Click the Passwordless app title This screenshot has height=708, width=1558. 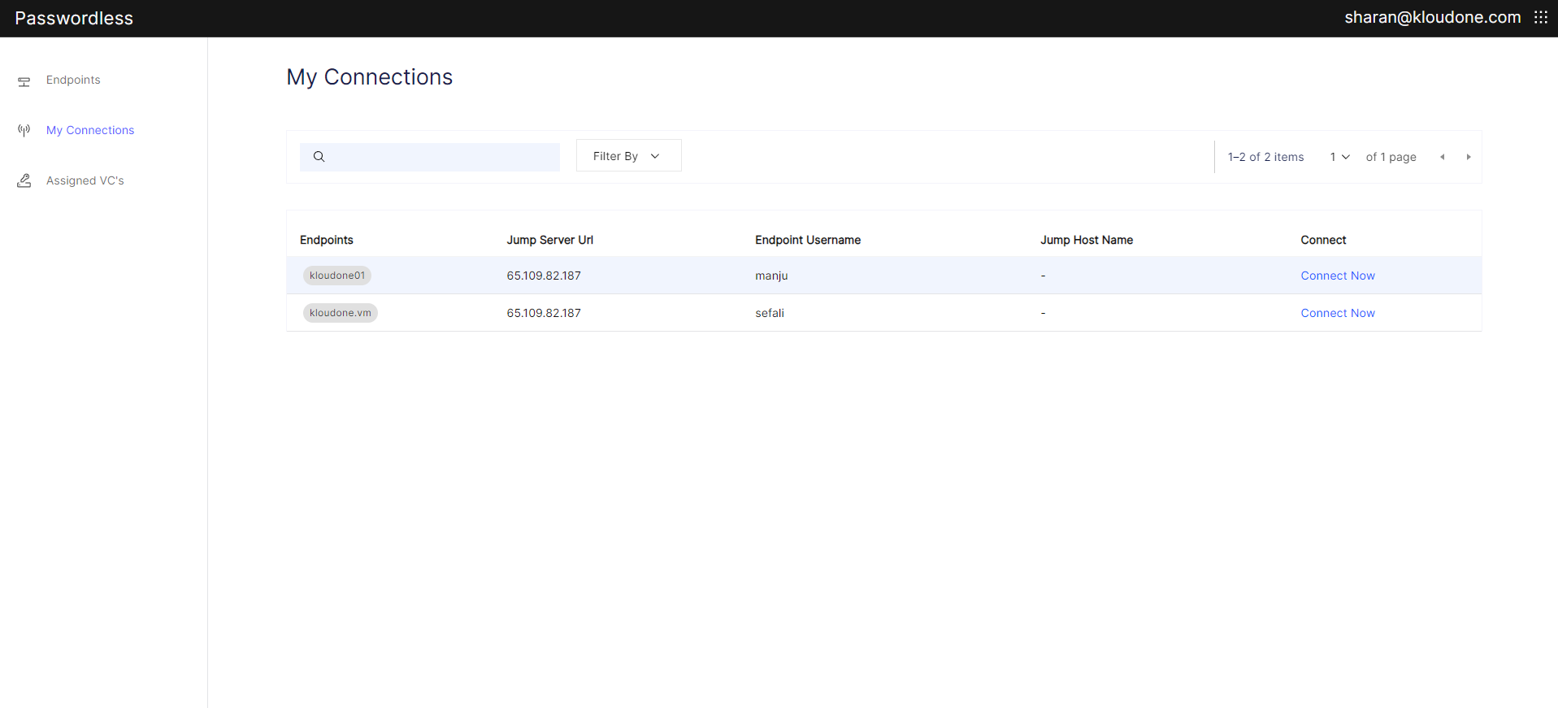point(74,18)
